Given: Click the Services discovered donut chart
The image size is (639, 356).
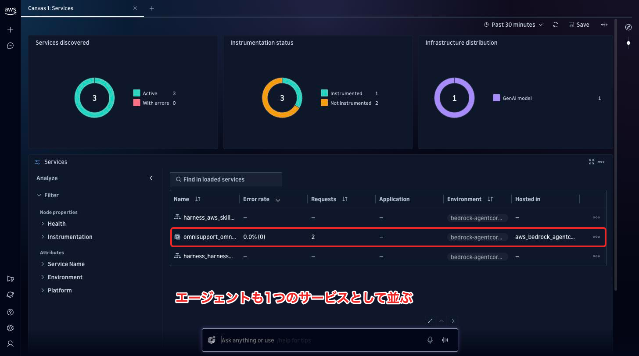Looking at the screenshot, I should coord(94,98).
